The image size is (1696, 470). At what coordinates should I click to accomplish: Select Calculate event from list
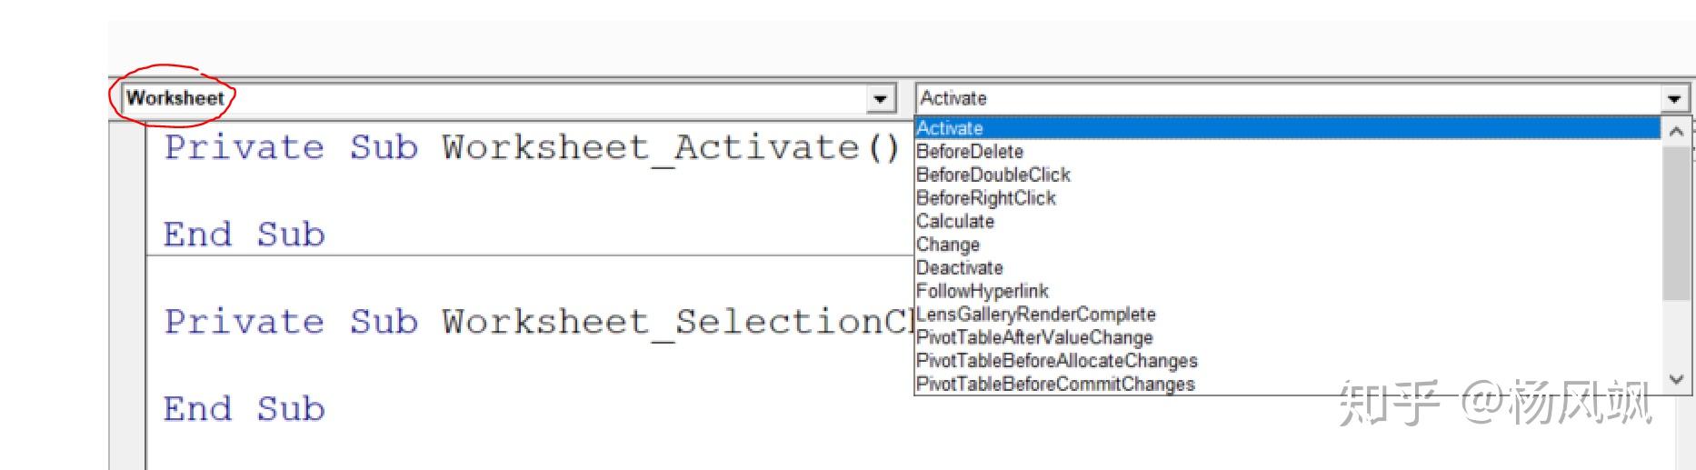tap(955, 222)
